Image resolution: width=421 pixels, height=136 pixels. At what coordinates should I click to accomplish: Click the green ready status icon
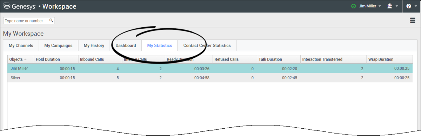coord(353,6)
